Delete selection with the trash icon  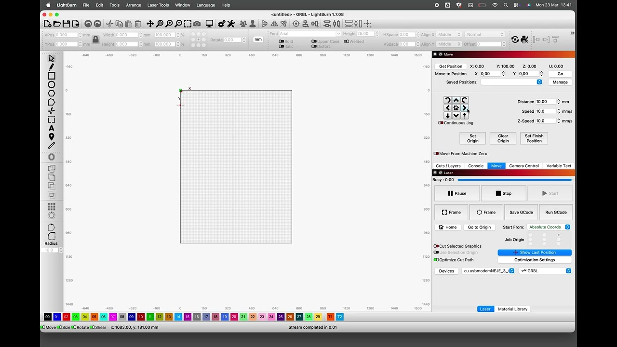tap(138, 24)
